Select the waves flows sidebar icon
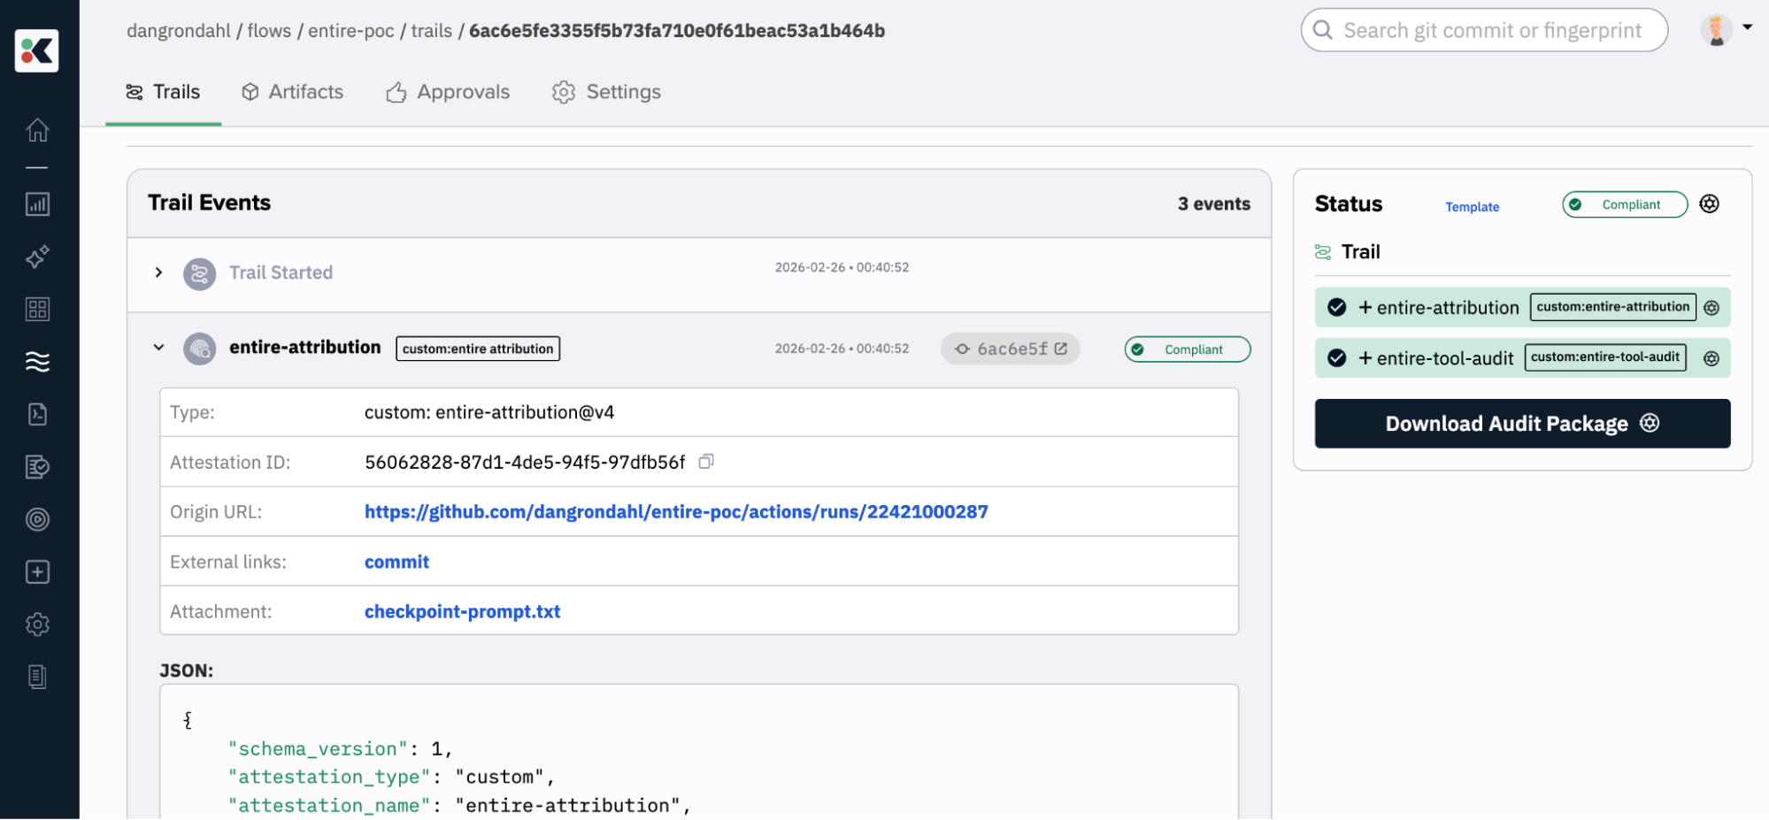This screenshot has width=1769, height=820. (37, 361)
